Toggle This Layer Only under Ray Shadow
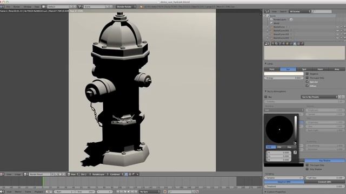This screenshot has height=194, width=346. click(307, 165)
